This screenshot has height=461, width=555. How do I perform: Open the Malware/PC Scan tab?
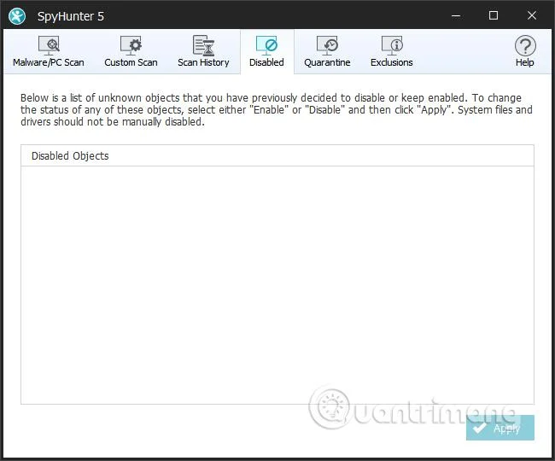click(49, 52)
